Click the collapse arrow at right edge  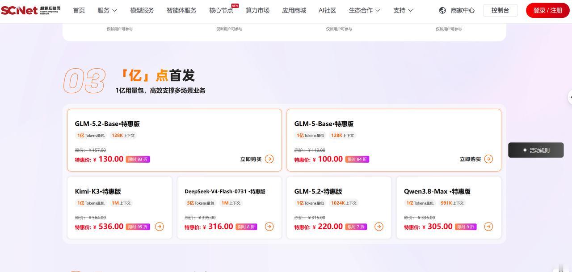click(570, 97)
